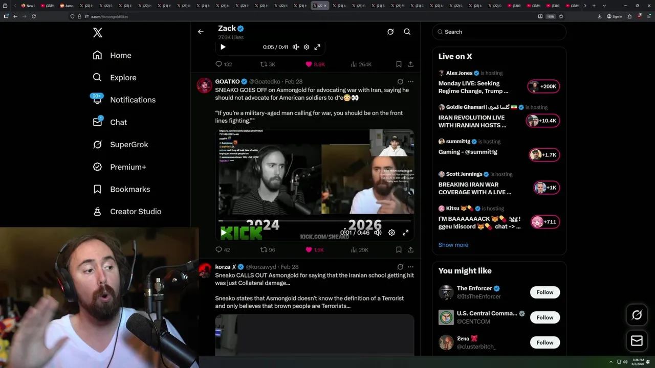Open floating messages envelope button
655x368 pixels.
[637, 340]
